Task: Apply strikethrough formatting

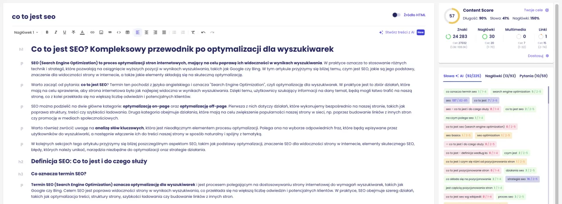Action: 73,32
